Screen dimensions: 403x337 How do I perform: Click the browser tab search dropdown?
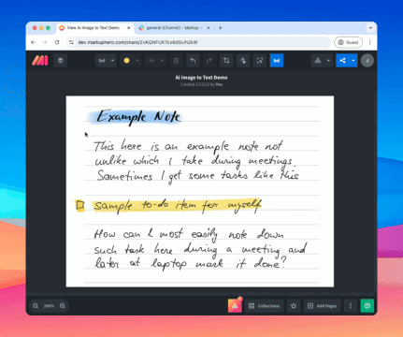370,28
